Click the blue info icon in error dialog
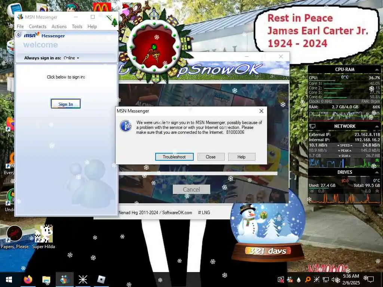This screenshot has width=383, height=287. (126, 126)
